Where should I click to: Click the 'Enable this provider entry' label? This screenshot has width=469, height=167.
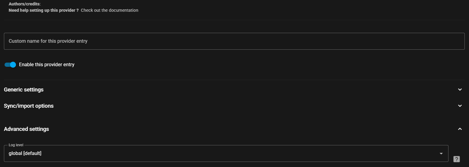point(46,65)
